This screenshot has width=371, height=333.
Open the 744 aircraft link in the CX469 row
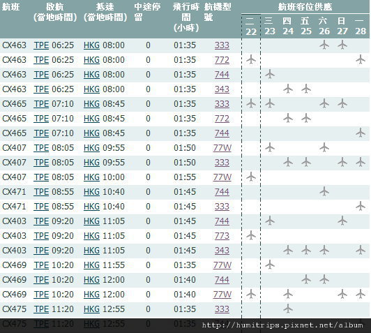tap(222, 280)
